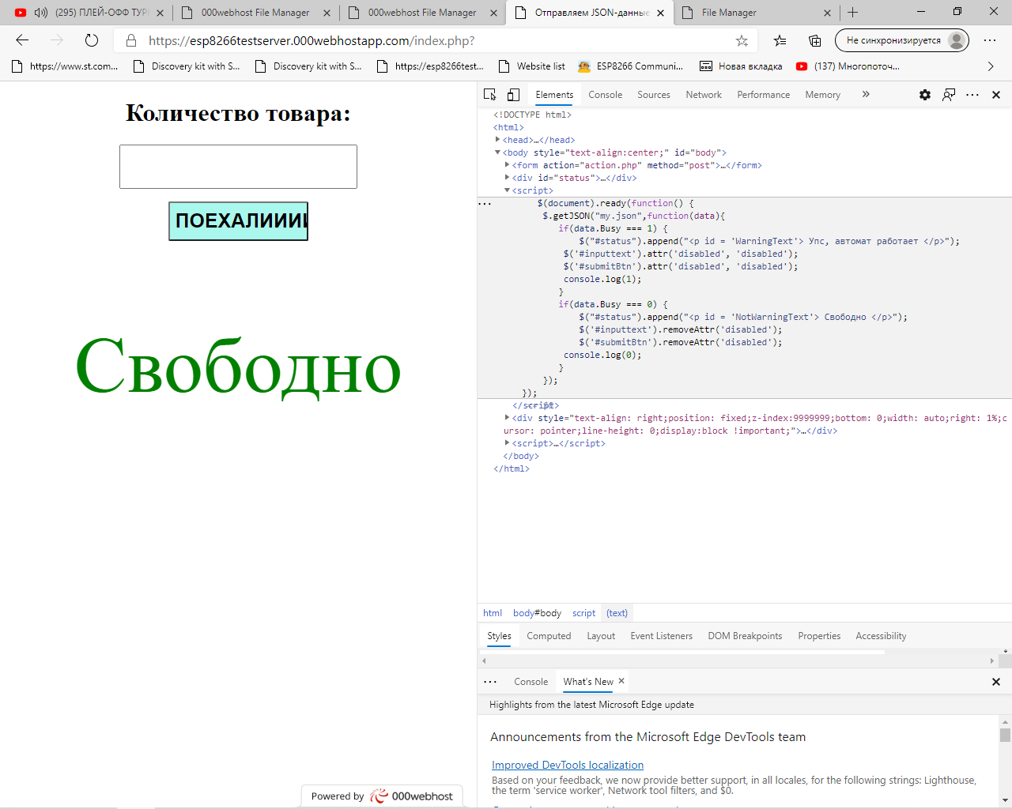Close the bottom drawer panel

996,682
